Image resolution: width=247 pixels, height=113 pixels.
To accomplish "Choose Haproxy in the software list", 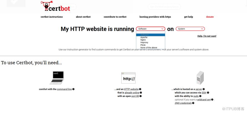I will tap(151, 42).
